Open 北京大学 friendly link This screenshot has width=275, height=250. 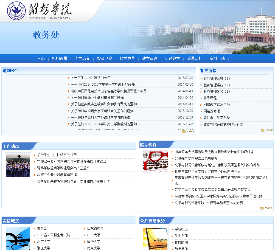pos(44,241)
